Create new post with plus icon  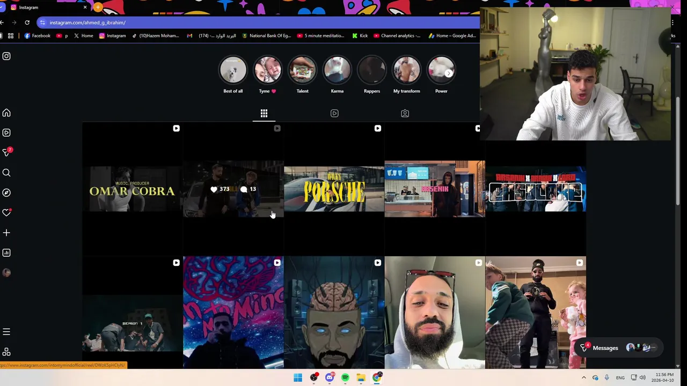tap(6, 233)
